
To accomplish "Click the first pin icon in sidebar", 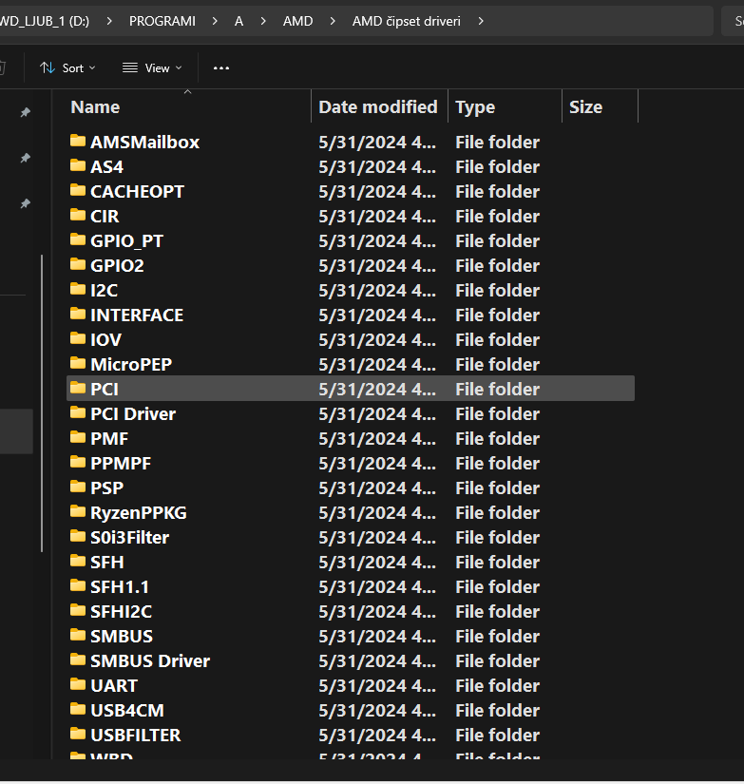I will click(26, 113).
